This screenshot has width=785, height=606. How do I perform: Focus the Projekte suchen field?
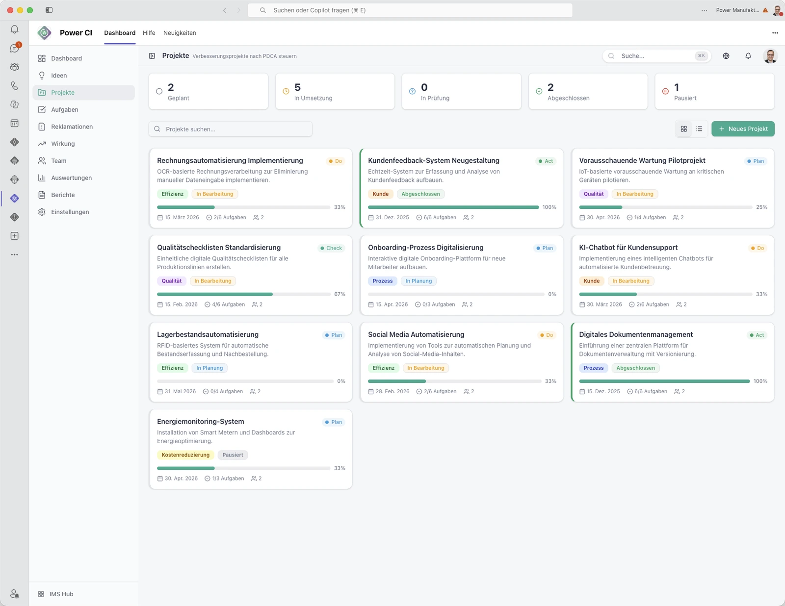pos(231,129)
